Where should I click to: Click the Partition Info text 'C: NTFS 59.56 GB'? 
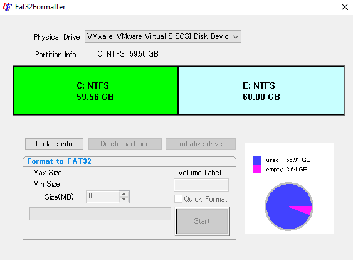128,54
